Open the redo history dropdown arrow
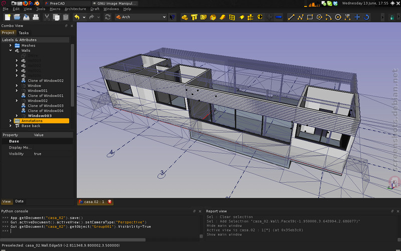 [98, 17]
